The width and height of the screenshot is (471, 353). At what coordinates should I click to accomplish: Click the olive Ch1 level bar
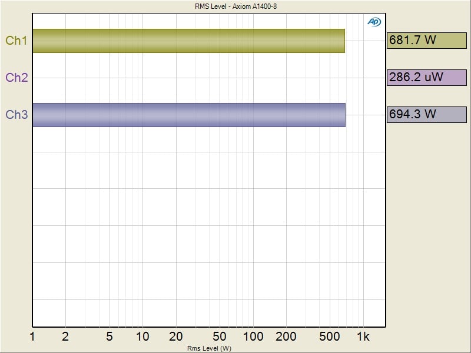click(x=188, y=41)
